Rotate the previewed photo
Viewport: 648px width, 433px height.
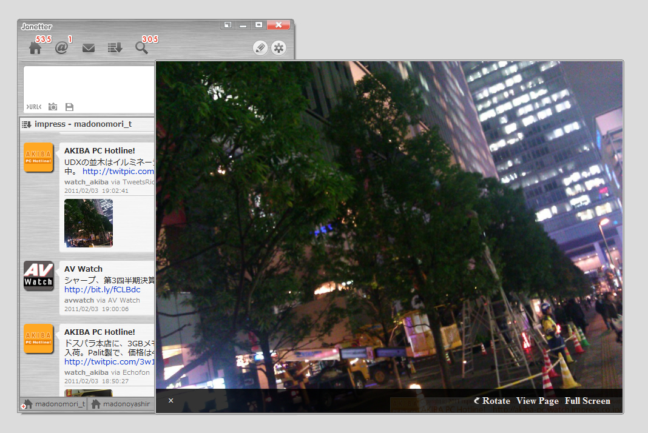pos(491,401)
